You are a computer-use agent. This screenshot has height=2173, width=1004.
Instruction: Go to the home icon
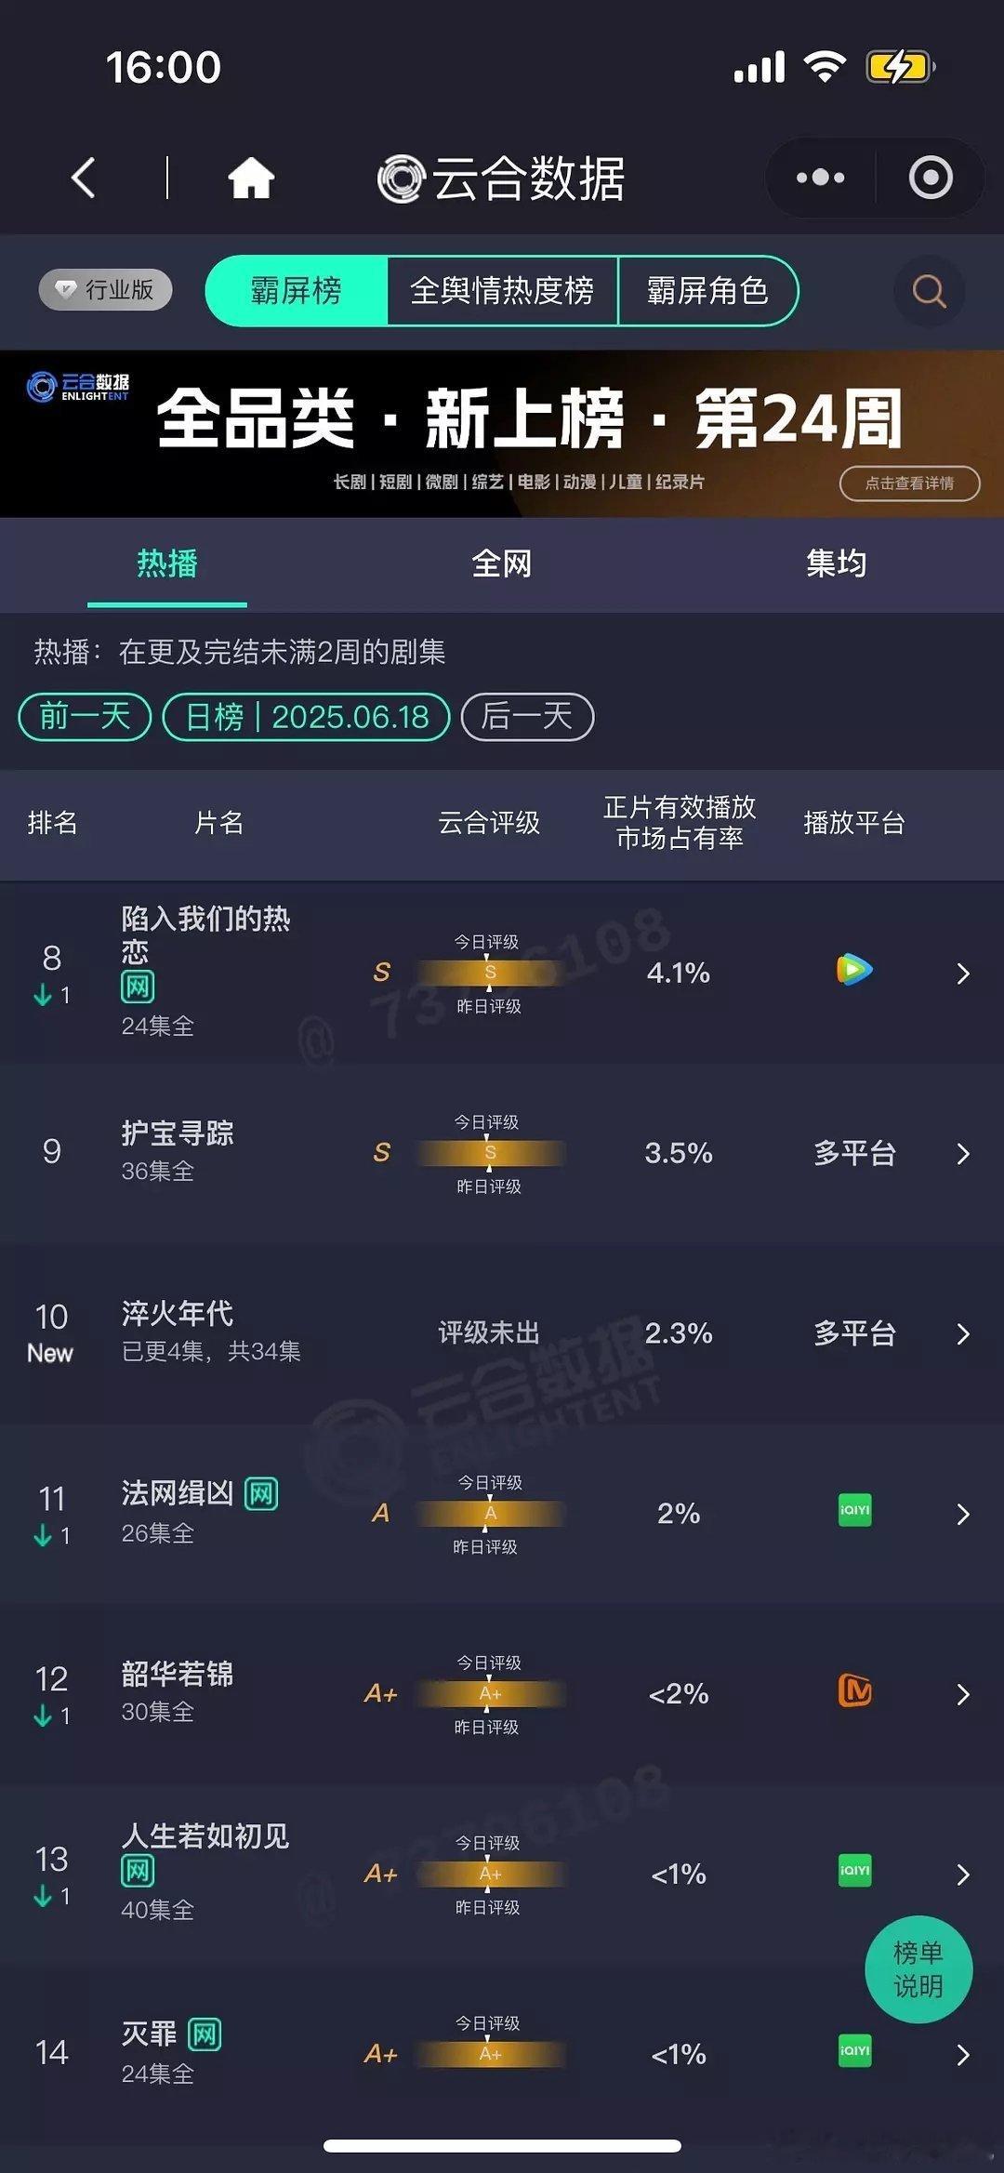coord(251,178)
